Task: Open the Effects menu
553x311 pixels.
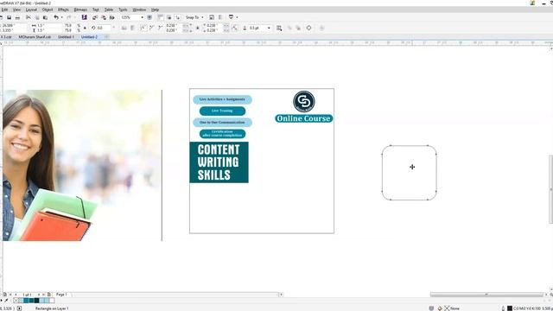Action: (x=63, y=10)
